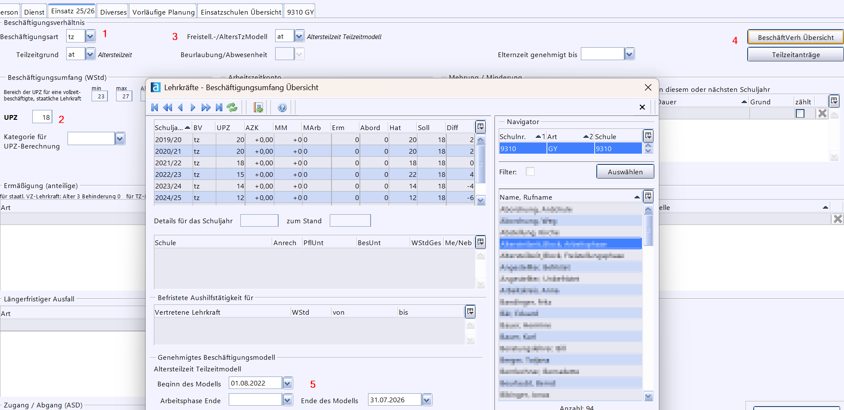Tick the 'zählt' checkbox
Image resolution: width=844 pixels, height=410 pixels.
[x=800, y=113]
